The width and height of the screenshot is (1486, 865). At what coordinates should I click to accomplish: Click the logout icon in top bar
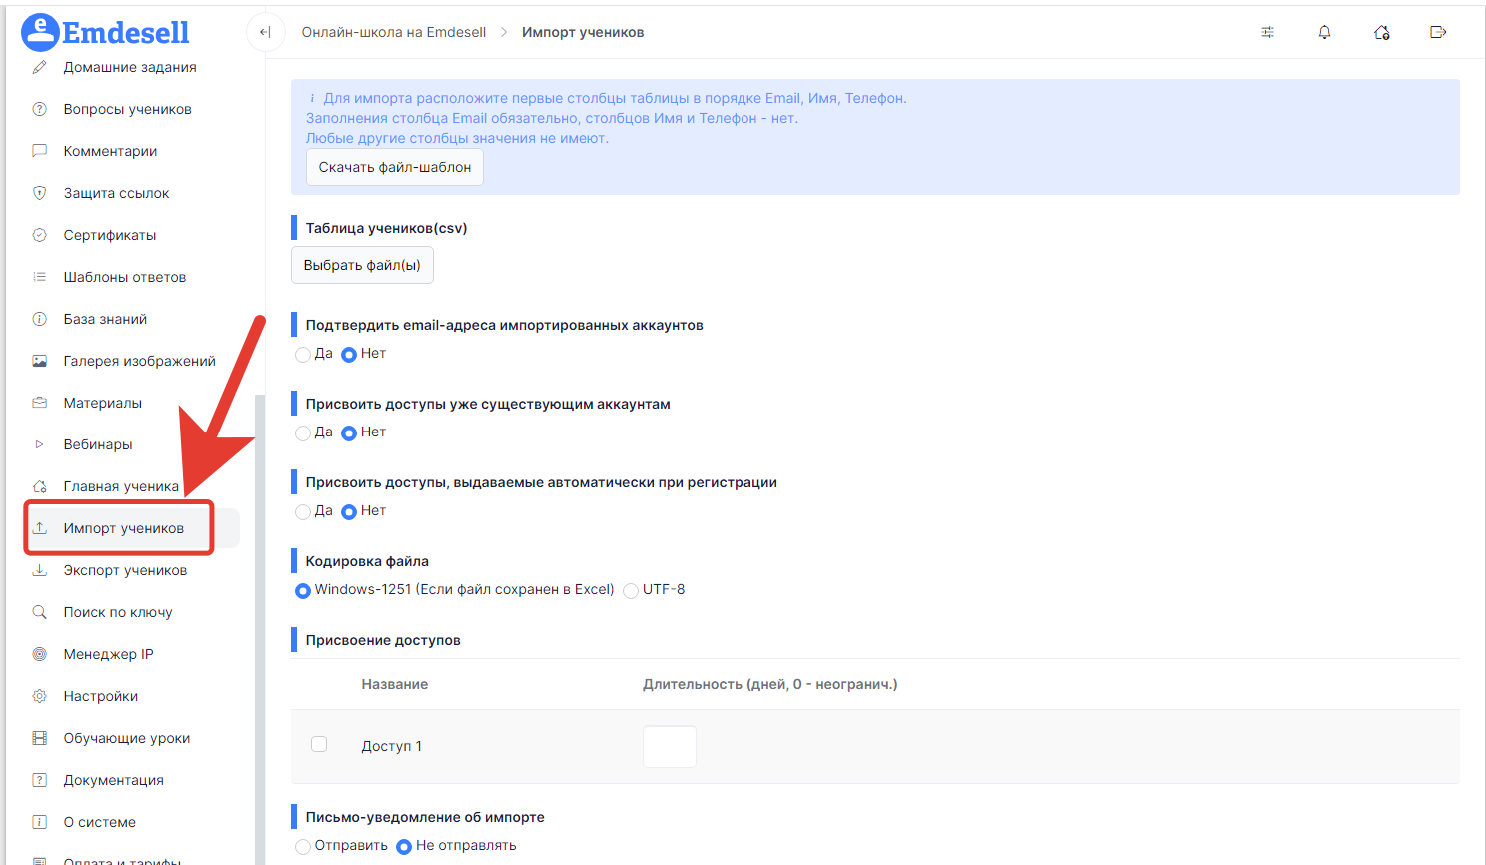click(x=1438, y=32)
